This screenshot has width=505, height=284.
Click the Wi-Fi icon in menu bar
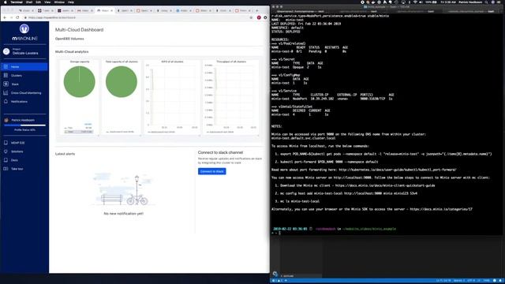click(415, 2)
